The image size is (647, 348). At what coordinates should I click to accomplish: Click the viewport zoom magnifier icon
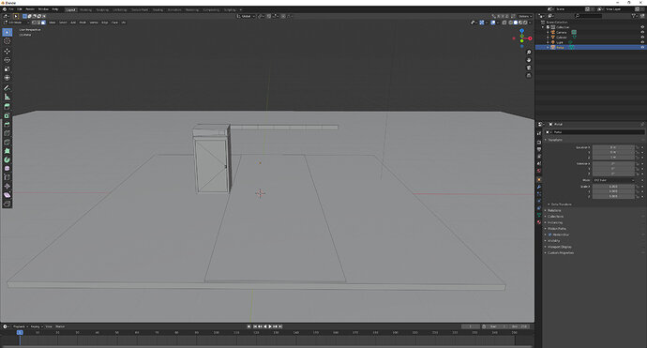[x=529, y=53]
